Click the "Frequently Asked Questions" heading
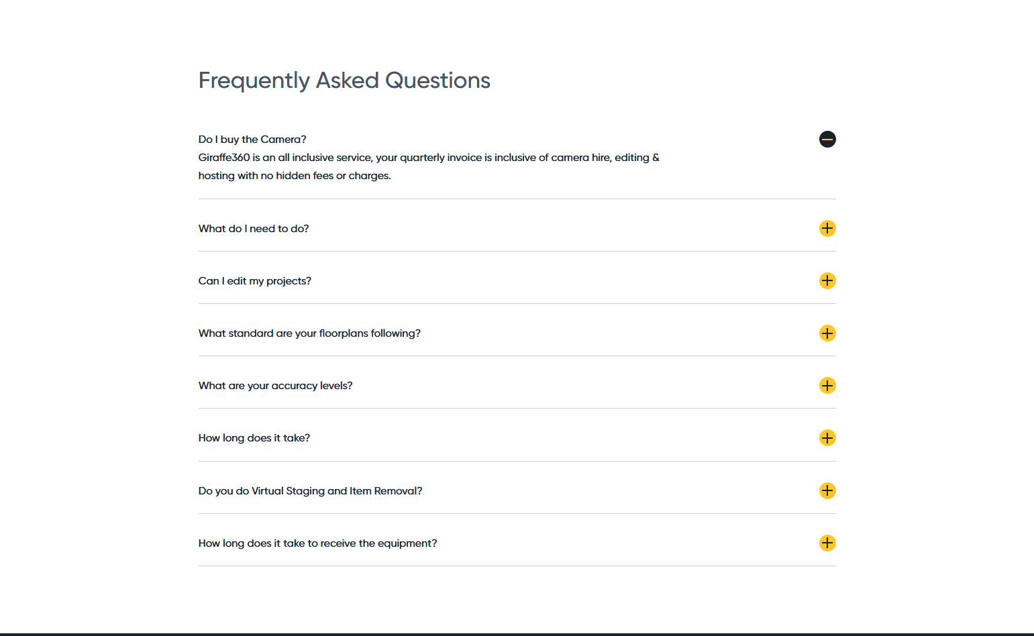The height and width of the screenshot is (636, 1034). (x=344, y=80)
